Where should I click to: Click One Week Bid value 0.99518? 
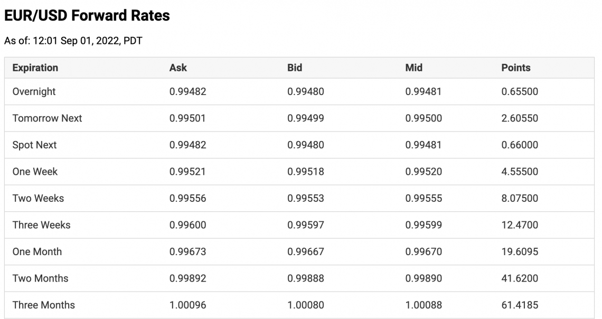tap(306, 172)
